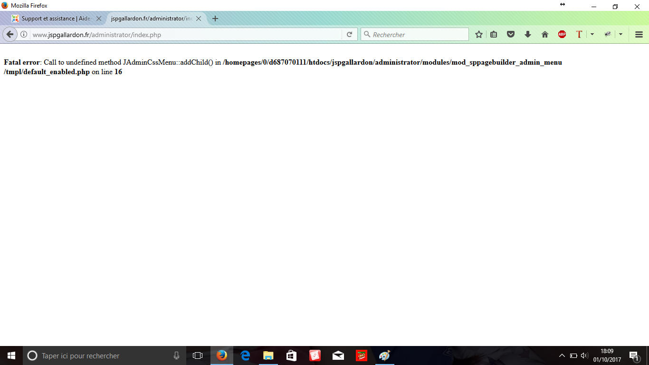
Task: Save page to Pocket
Action: 511,34
